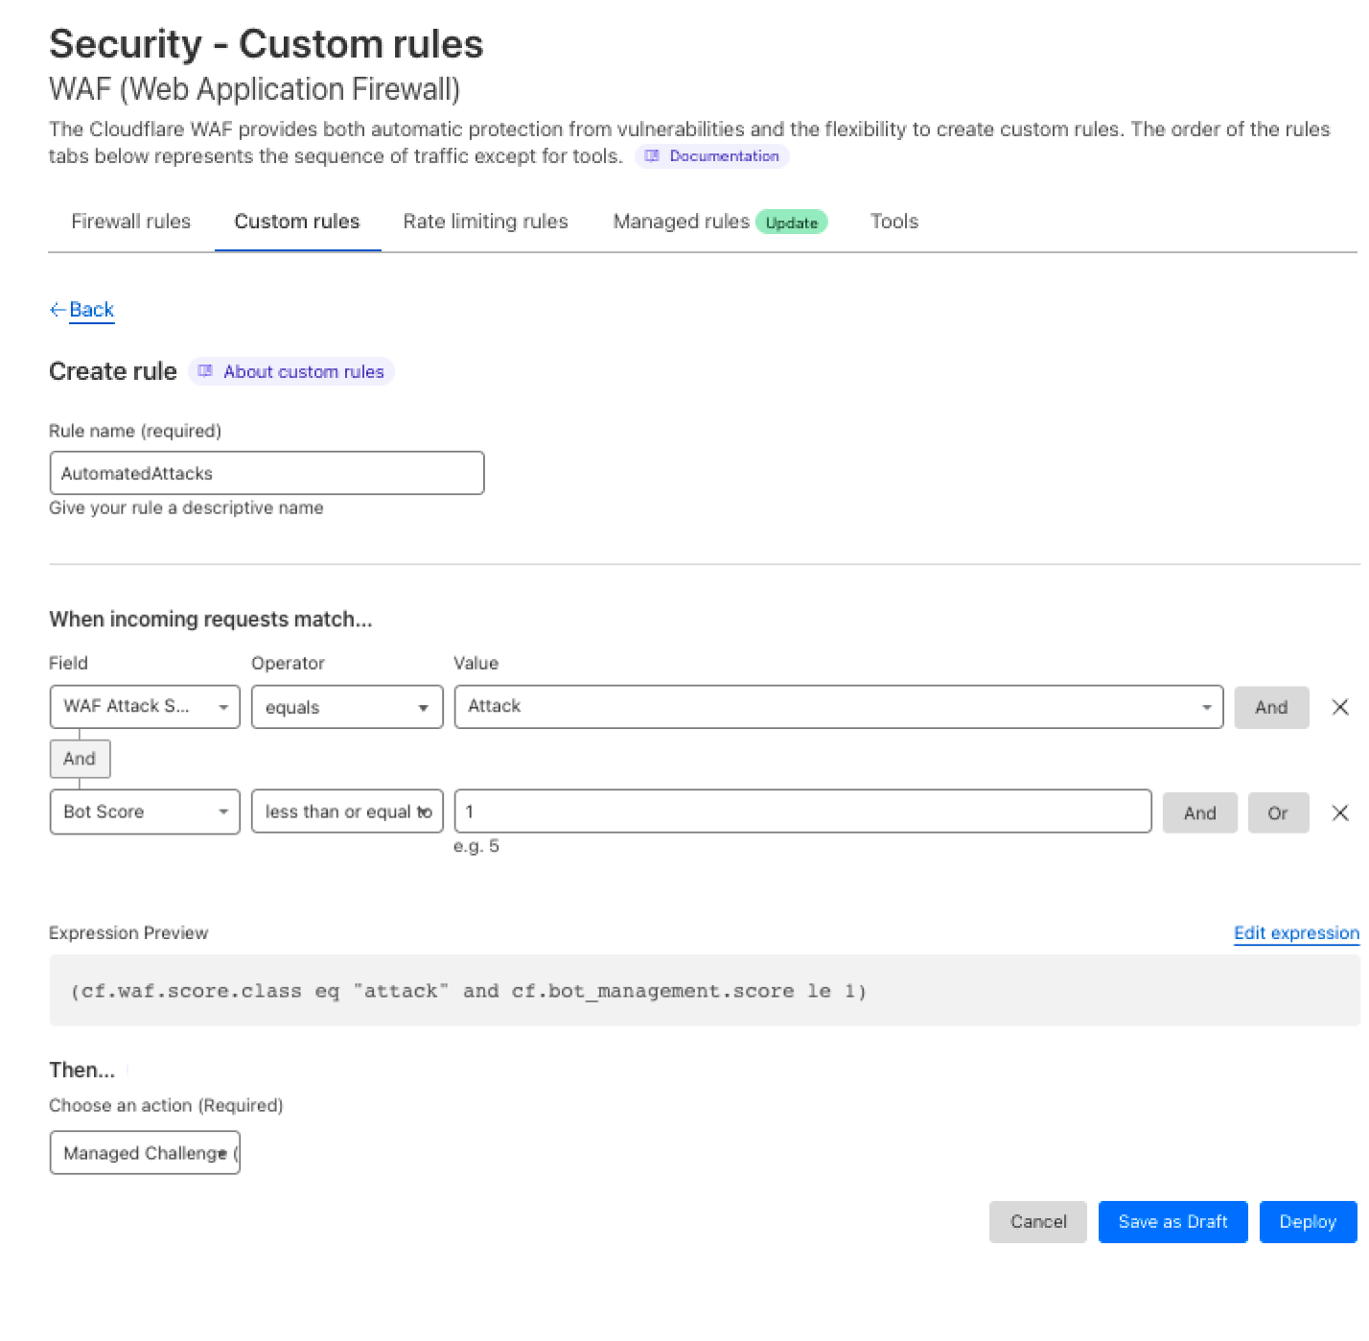Click 'When incoming requests match...' heading
This screenshot has height=1341, width=1369.
[211, 620]
